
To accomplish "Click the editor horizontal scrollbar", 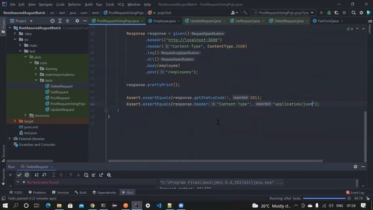I will (215, 161).
